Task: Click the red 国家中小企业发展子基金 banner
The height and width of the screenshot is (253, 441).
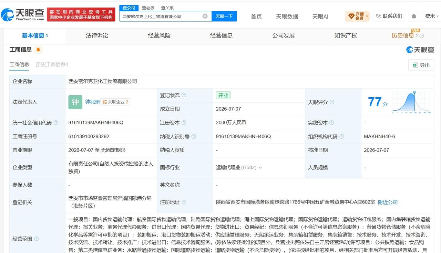Action: (81, 14)
